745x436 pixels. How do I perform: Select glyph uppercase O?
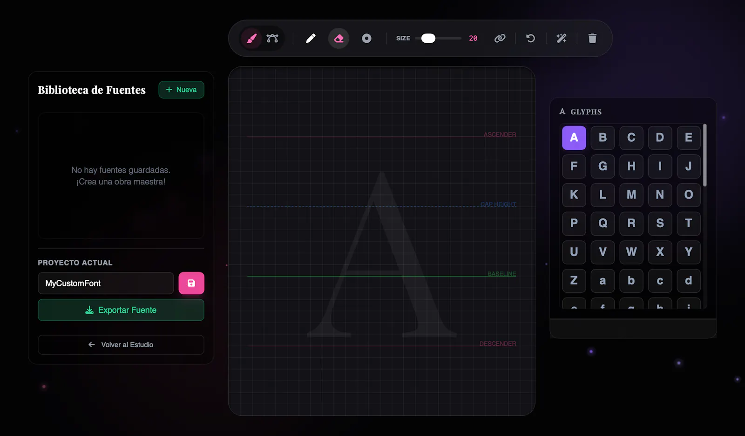point(689,195)
